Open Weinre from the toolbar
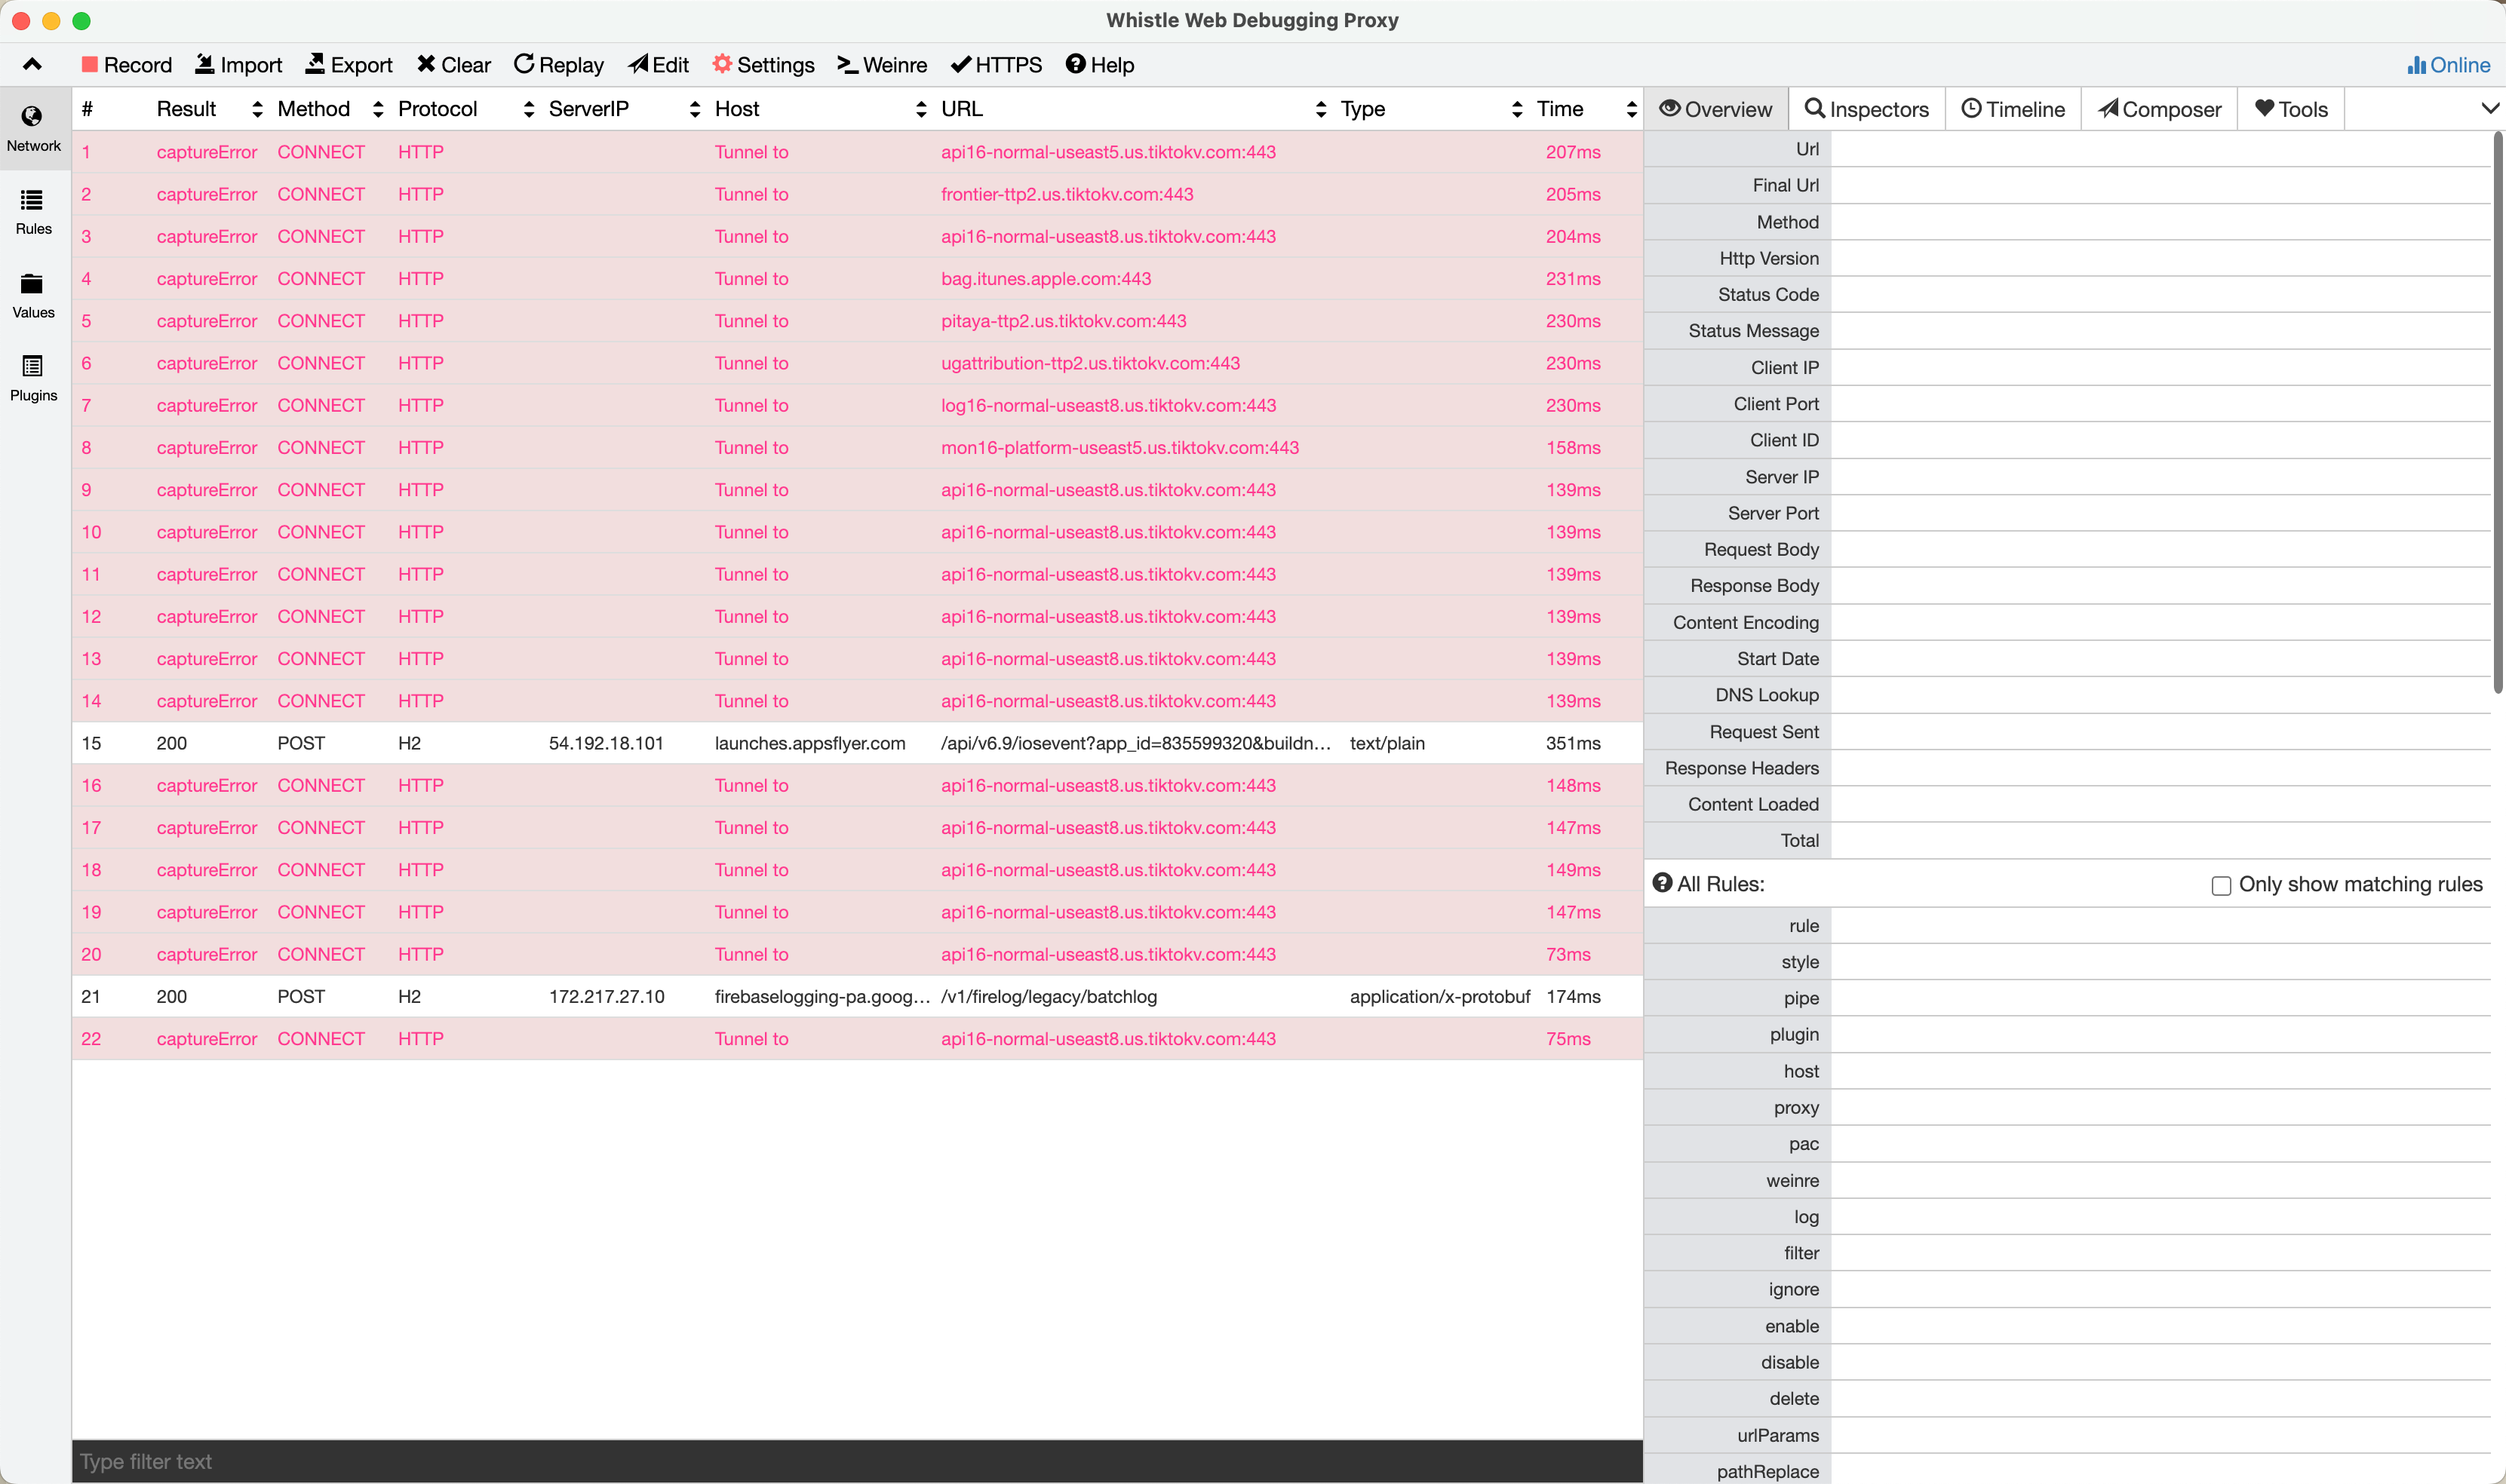Image resolution: width=2506 pixels, height=1484 pixels. [881, 65]
